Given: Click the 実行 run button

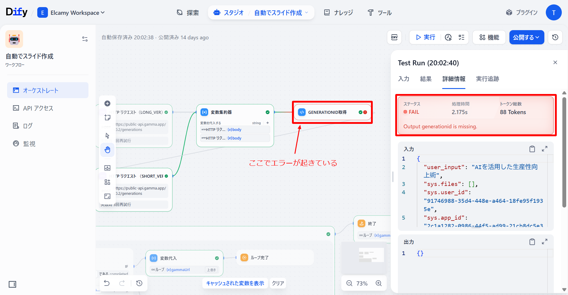Looking at the screenshot, I should coord(425,37).
